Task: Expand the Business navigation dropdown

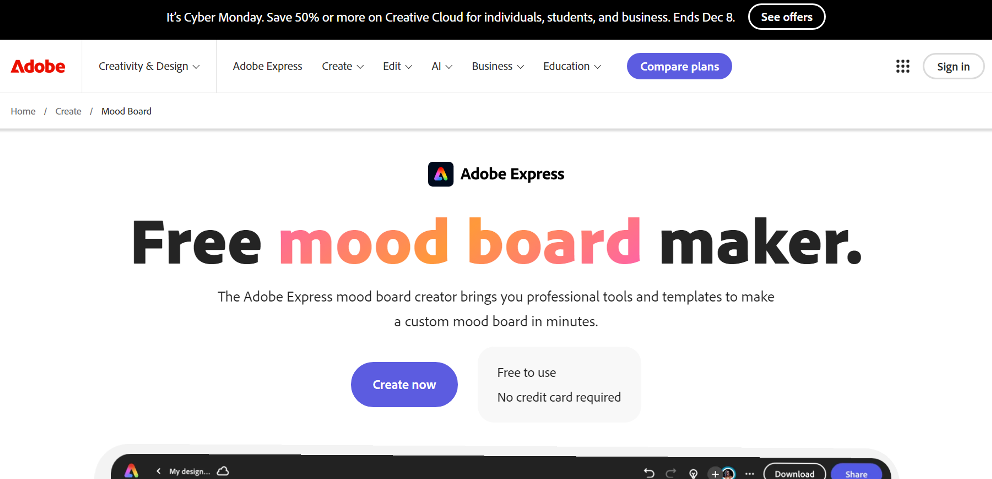Action: click(x=497, y=66)
